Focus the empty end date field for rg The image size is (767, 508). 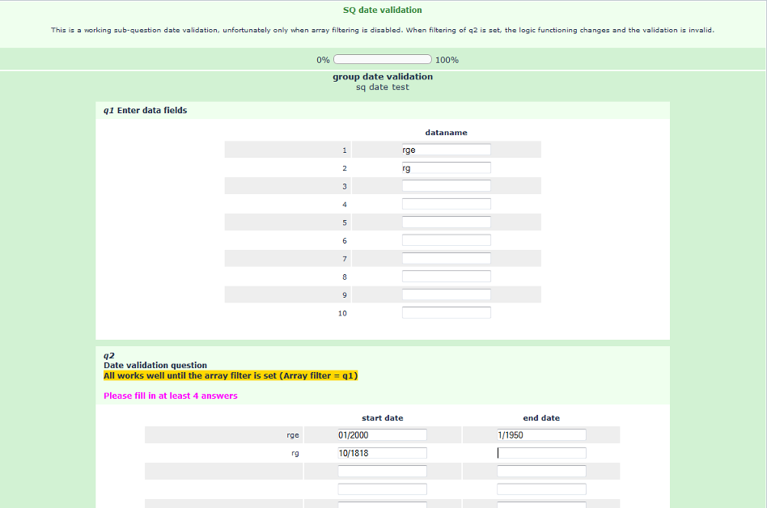541,453
